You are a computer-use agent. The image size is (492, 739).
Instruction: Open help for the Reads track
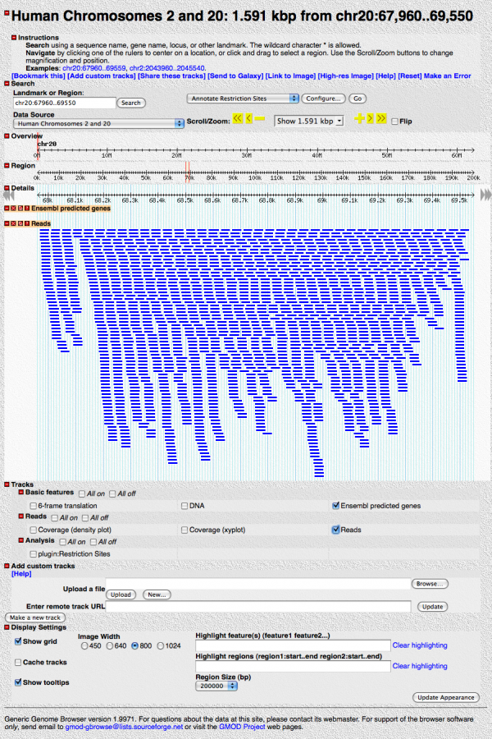pos(27,223)
